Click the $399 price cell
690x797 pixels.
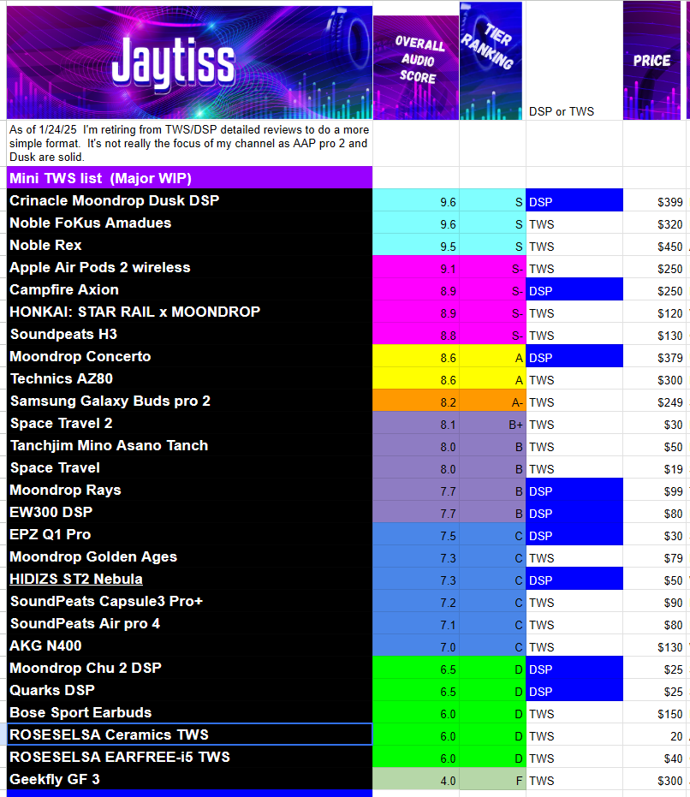[x=655, y=200]
